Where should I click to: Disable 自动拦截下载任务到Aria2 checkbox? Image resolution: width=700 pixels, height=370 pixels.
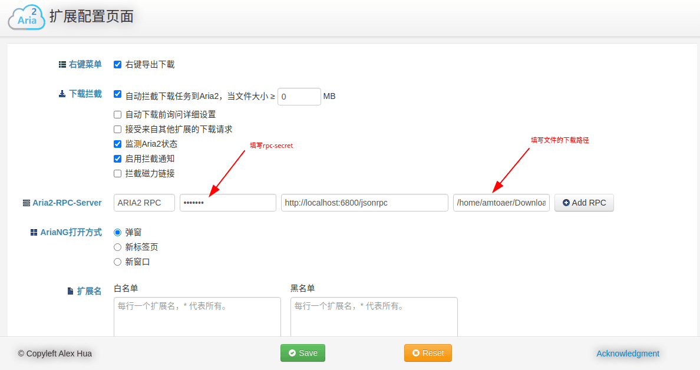tap(117, 94)
